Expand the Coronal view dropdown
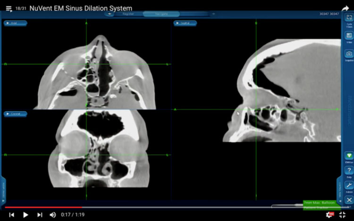354x221 pixels. pyautogui.click(x=15, y=114)
